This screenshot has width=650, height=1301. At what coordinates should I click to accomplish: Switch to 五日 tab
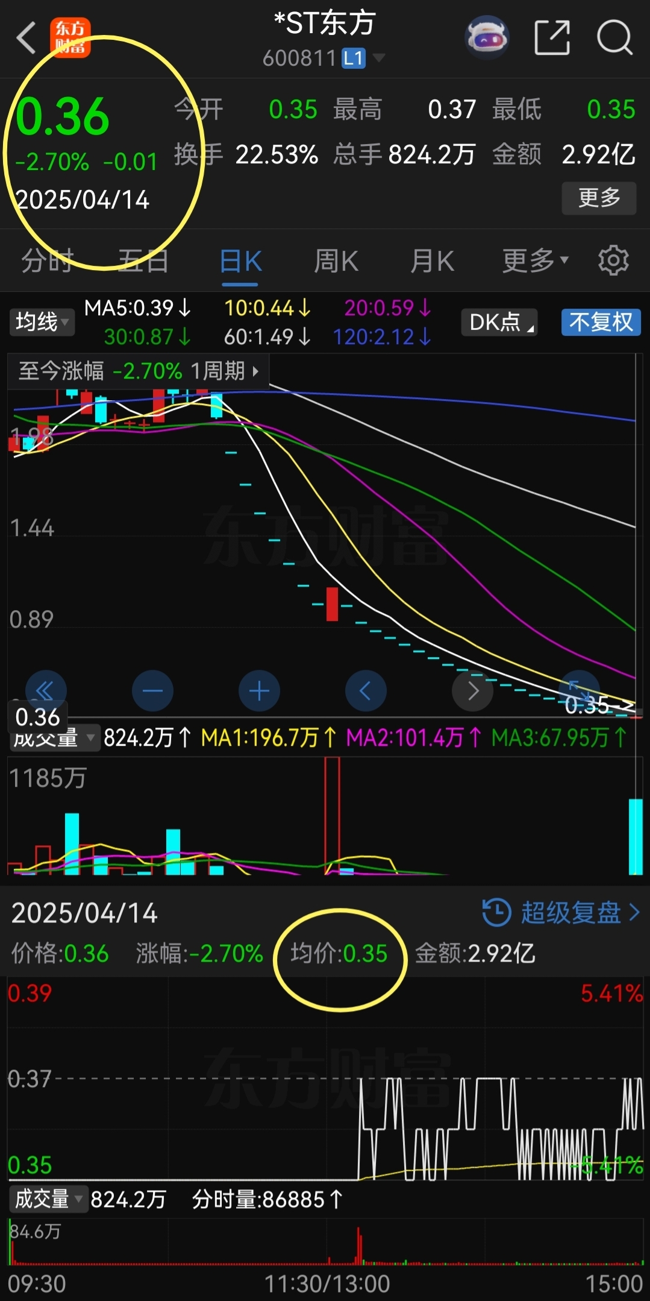[143, 260]
